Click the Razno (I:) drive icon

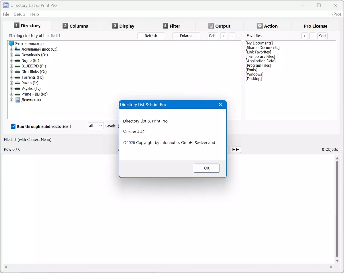(x=18, y=83)
